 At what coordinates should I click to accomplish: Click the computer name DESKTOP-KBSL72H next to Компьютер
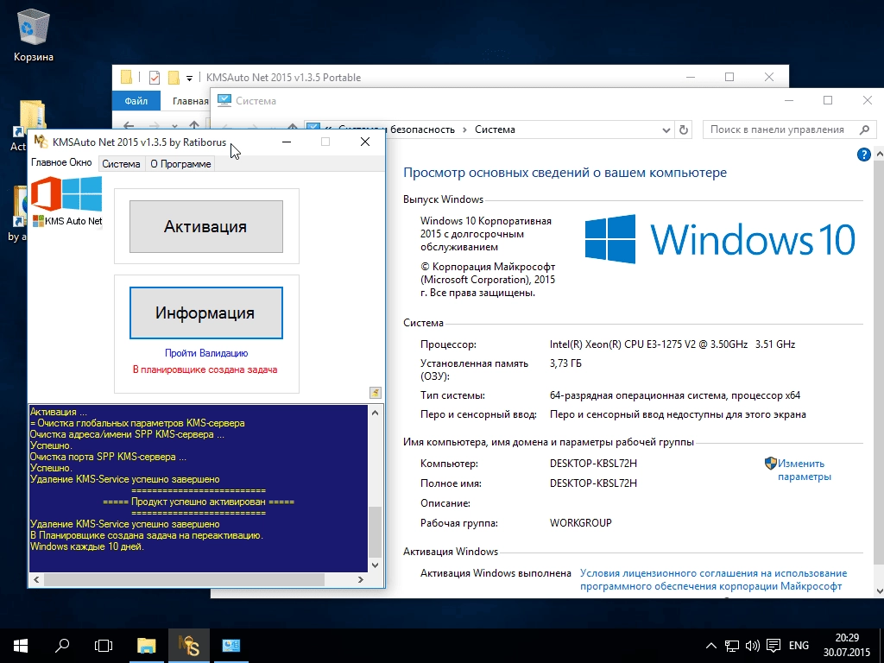[x=593, y=464]
